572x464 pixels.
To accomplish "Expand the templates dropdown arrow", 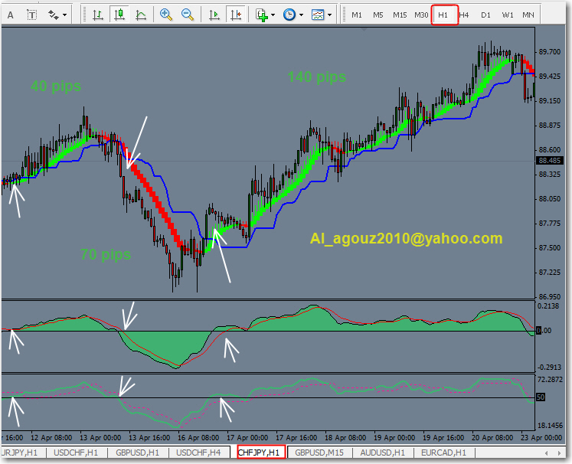I will coord(329,15).
